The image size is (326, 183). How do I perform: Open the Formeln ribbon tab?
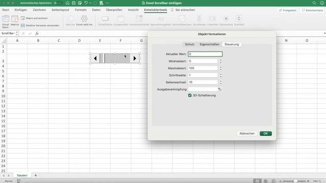pyautogui.click(x=80, y=10)
